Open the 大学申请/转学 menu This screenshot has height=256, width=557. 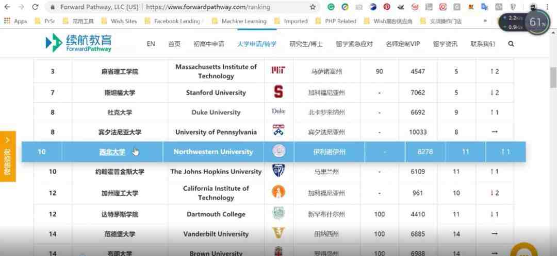[x=257, y=44]
